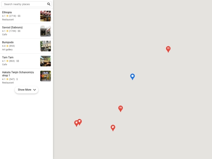The height and width of the screenshot is (159, 212).
Task: Click the art gallery palette map pin
Action: tap(113, 128)
